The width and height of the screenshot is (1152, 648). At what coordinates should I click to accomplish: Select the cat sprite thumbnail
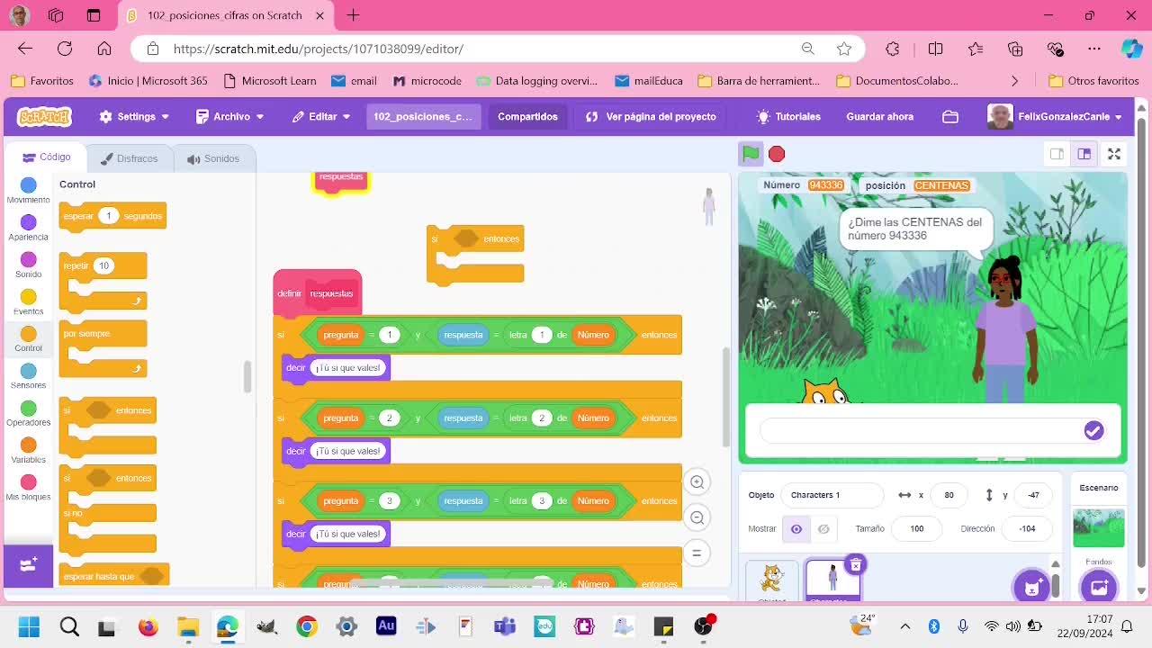(x=772, y=580)
